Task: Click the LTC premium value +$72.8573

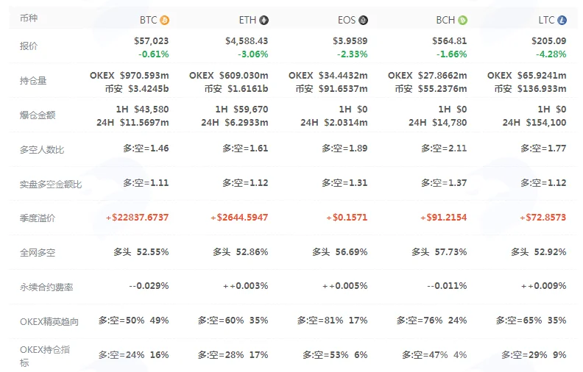Action: click(543, 217)
